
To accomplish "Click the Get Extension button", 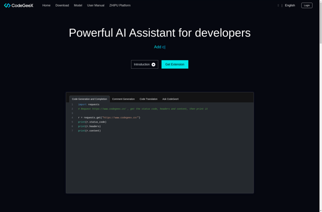I will coord(175,65).
